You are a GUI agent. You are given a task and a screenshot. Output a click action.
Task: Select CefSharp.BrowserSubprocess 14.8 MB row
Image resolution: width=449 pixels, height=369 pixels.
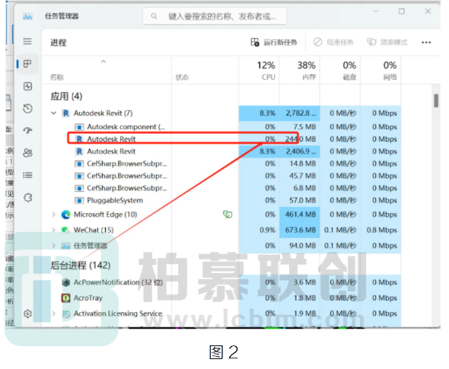click(x=221, y=164)
